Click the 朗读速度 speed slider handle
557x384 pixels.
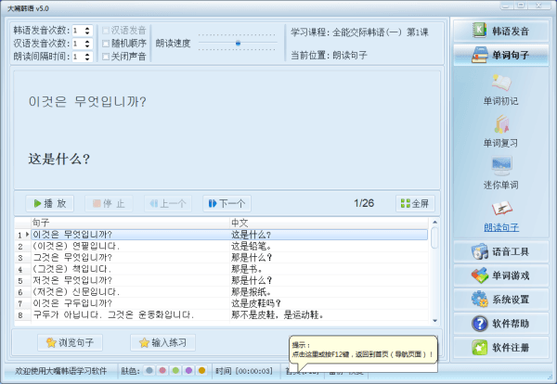(x=238, y=43)
